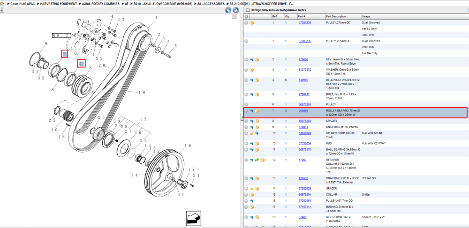Click blue arrow icon for snap ring 370014
Image resolution: width=469 pixels, height=228 pixels.
[x=252, y=127]
